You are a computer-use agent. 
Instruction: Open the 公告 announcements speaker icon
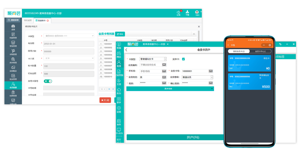tap(178, 12)
